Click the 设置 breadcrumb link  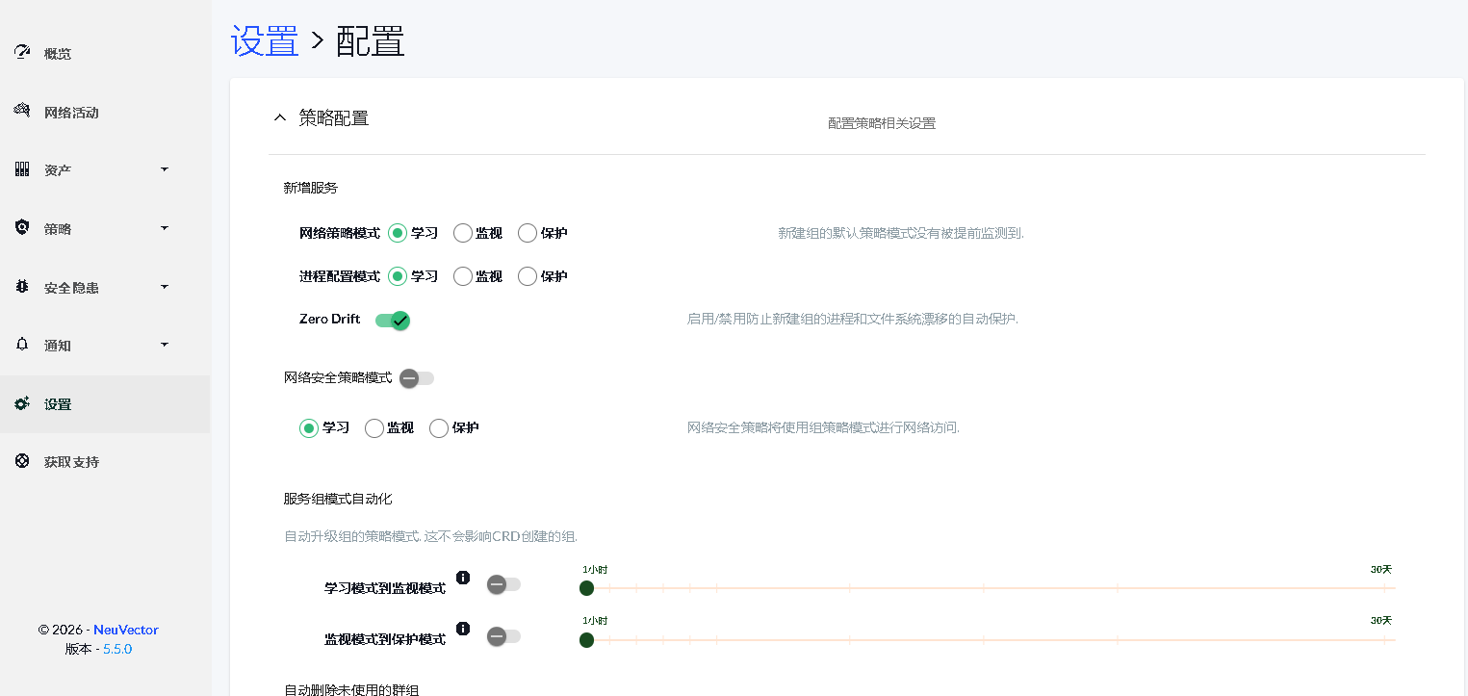click(x=265, y=41)
